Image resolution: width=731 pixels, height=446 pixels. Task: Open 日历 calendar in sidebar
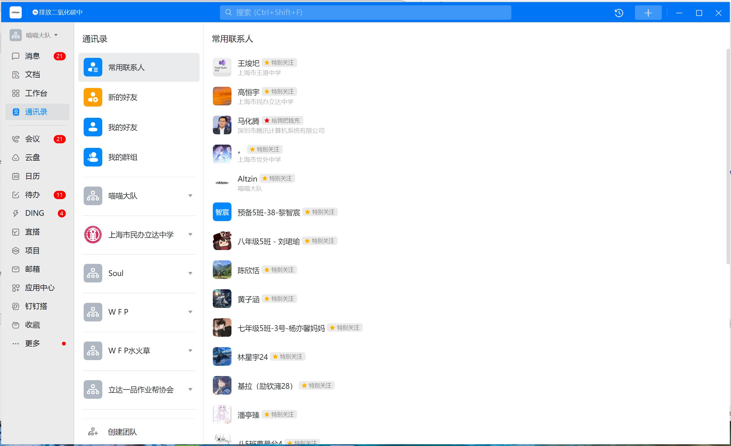coord(32,176)
